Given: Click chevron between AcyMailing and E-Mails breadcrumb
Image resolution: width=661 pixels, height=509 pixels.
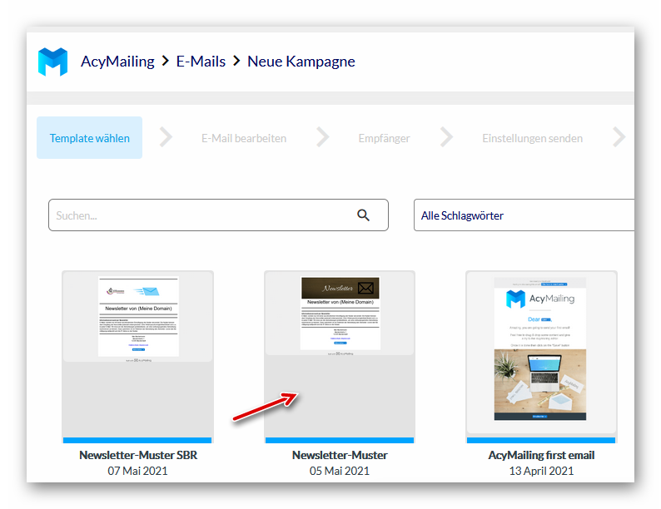Looking at the screenshot, I should (x=166, y=62).
